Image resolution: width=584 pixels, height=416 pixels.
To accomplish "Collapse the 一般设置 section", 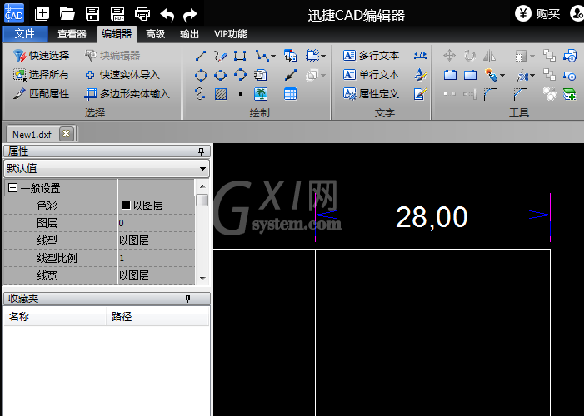I will pos(12,188).
